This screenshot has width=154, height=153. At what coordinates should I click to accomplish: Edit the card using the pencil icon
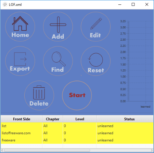[95, 27]
